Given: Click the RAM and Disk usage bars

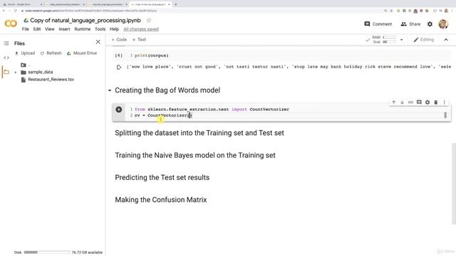Looking at the screenshot, I should click(x=384, y=40).
